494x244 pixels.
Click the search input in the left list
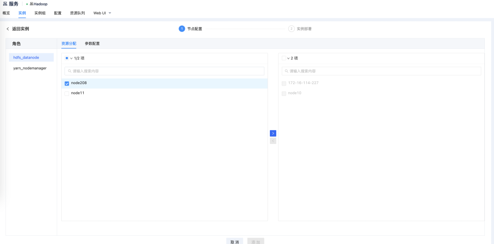[165, 71]
